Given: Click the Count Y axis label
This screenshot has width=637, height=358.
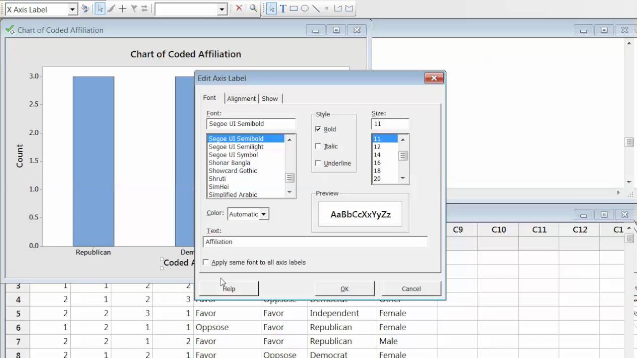Looking at the screenshot, I should (x=19, y=156).
